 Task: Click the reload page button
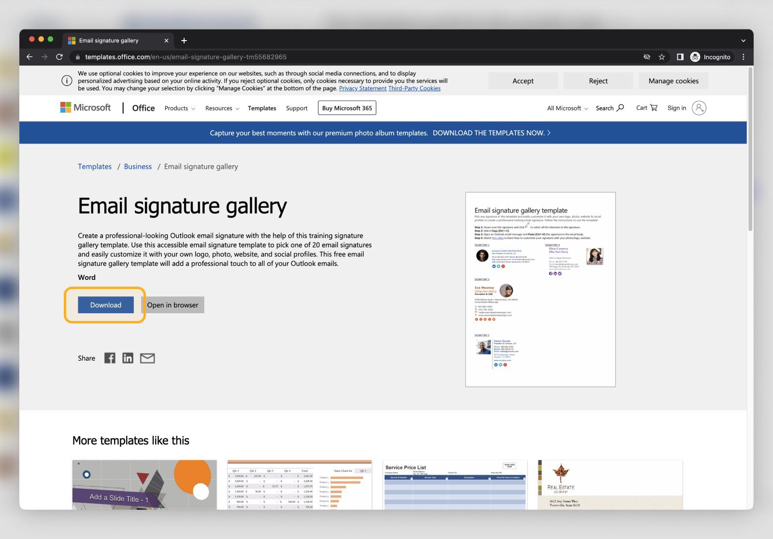click(x=59, y=57)
